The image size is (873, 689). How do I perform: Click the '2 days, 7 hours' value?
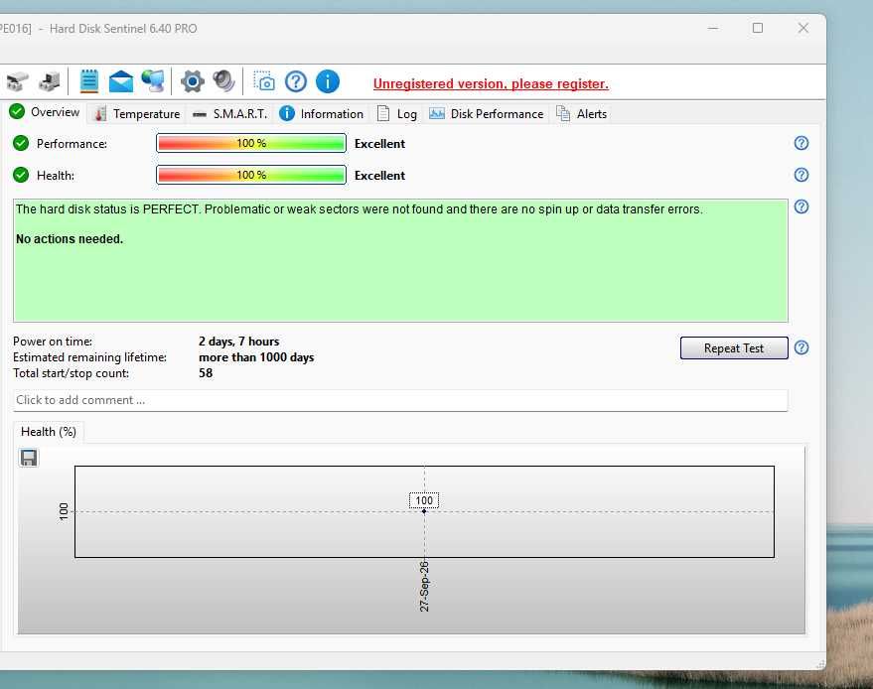coord(238,342)
